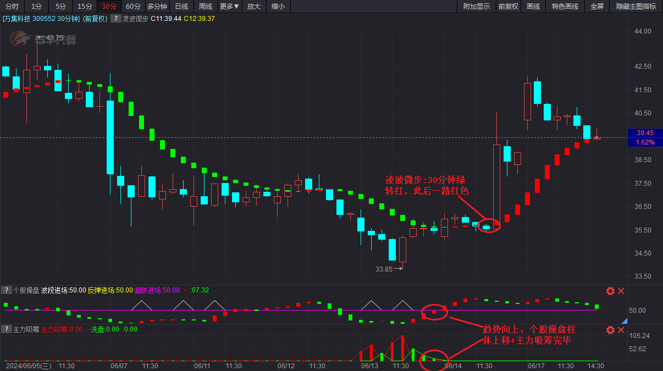Close the 个股操盘 indicator panel
This screenshot has width=663, height=371.
click(x=621, y=291)
